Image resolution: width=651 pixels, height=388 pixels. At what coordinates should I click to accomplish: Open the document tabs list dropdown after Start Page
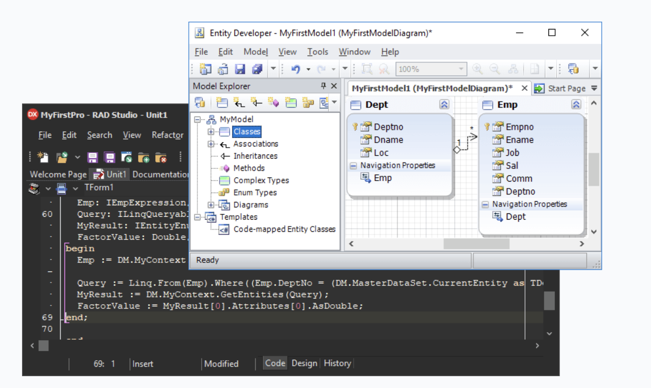click(594, 88)
